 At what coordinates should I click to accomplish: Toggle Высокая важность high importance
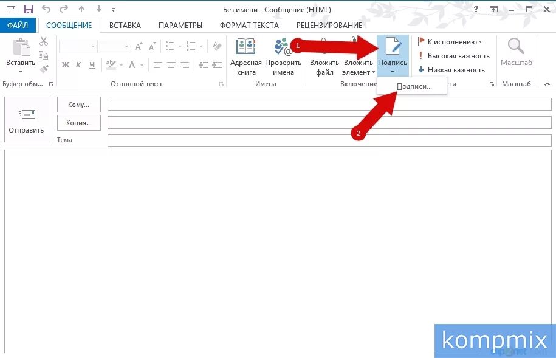(454, 56)
